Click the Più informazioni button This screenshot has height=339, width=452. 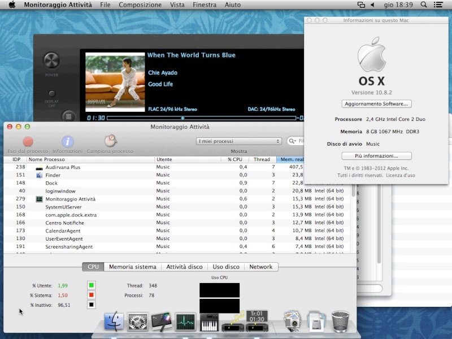(376, 156)
